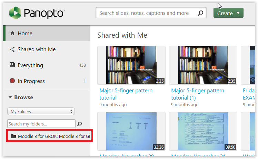Open the 39:50 video thumbnail
This screenshot has width=258, height=159.
tap(203, 131)
